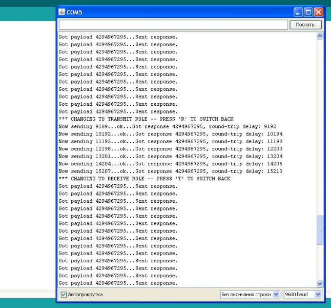Click the line 'Now sending 12198'

coord(170,149)
